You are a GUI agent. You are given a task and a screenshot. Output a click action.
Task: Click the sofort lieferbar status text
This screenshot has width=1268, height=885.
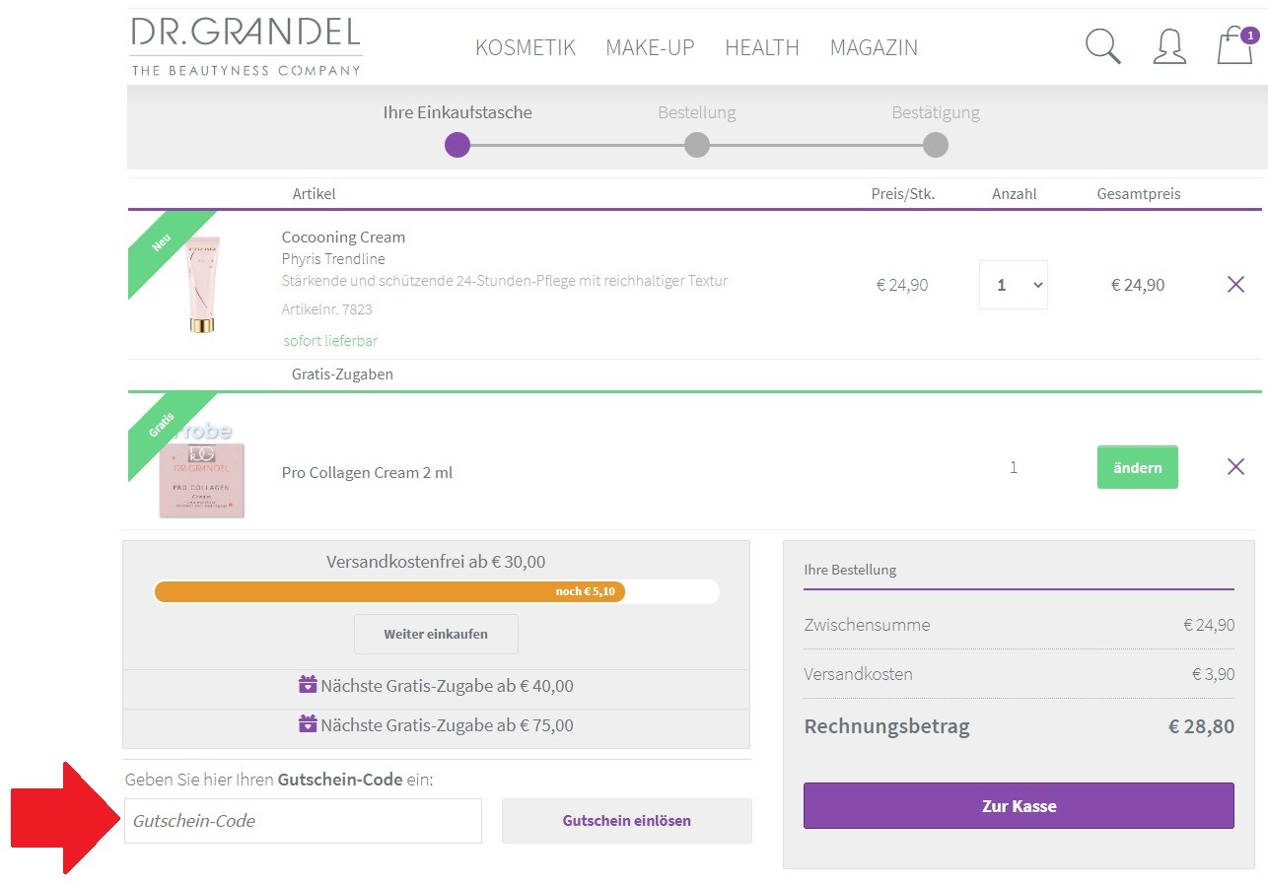pos(330,340)
